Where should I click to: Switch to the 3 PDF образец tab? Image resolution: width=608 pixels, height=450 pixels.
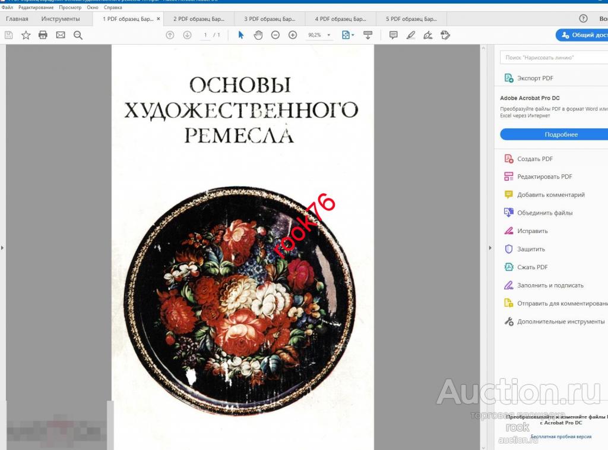tap(270, 19)
